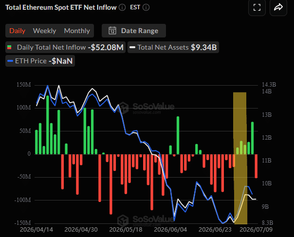Toggle the Total Net Assets series
Image resolution: width=294 pixels, height=237 pixels.
coord(173,47)
